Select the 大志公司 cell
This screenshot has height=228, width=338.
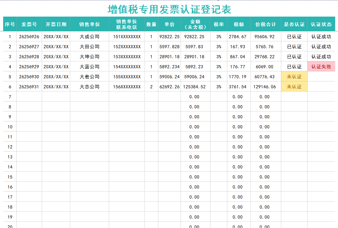[x=89, y=87]
